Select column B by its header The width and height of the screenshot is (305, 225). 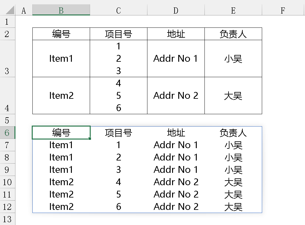coord(61,10)
